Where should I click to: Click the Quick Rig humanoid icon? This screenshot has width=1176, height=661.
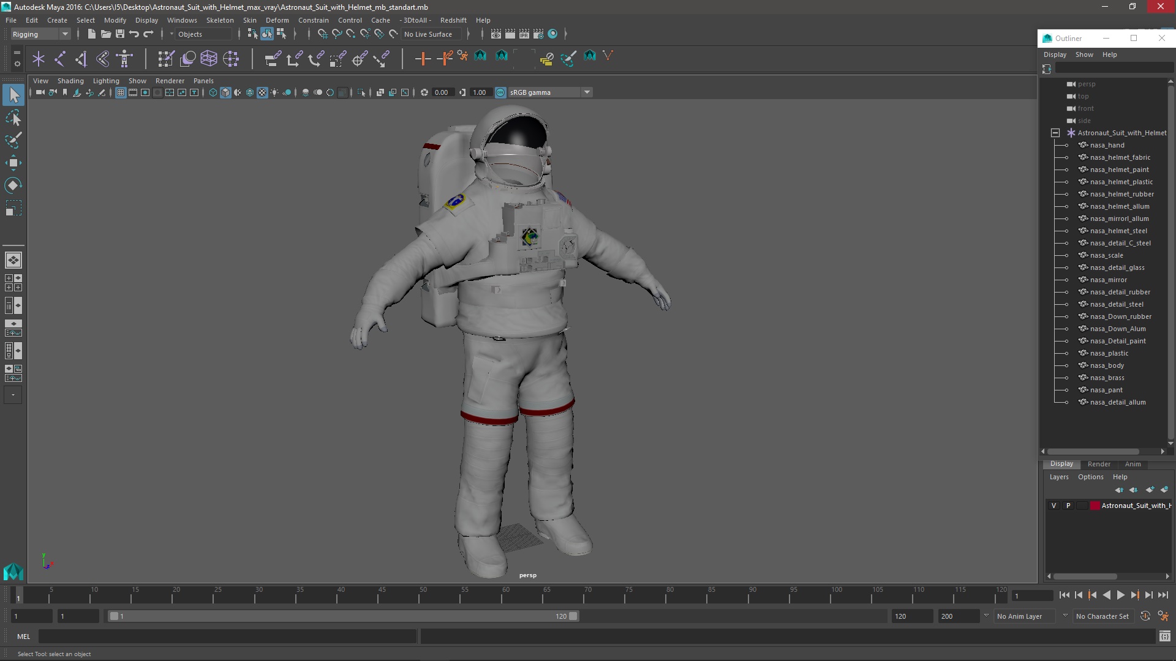tap(124, 59)
